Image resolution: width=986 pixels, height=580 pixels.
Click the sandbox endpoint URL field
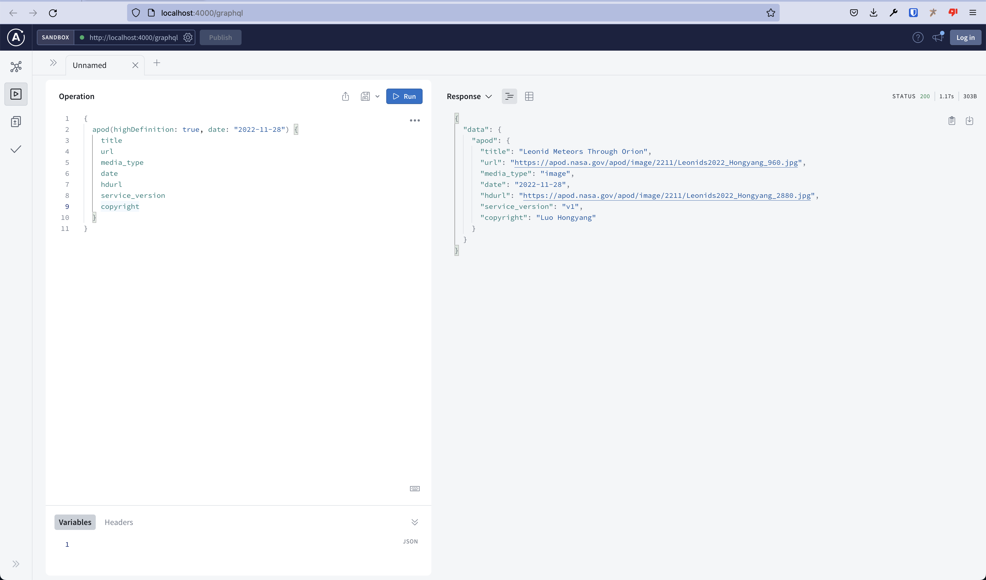pos(133,38)
